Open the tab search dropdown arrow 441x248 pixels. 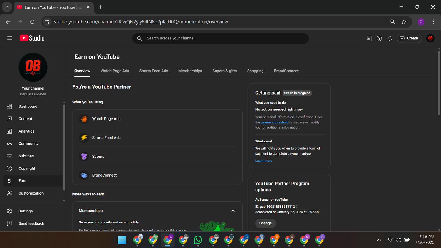click(x=7, y=7)
